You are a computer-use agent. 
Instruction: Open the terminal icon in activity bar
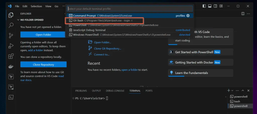coord(11,97)
